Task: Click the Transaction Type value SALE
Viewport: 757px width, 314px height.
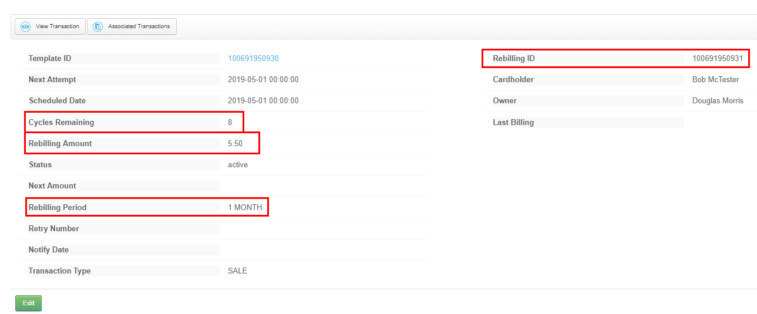Action: coord(237,271)
